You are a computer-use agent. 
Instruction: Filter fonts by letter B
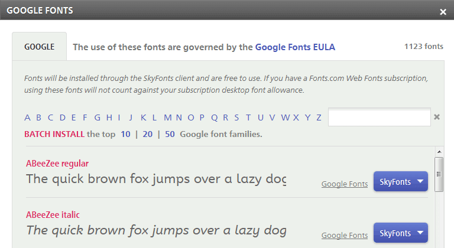(x=38, y=118)
